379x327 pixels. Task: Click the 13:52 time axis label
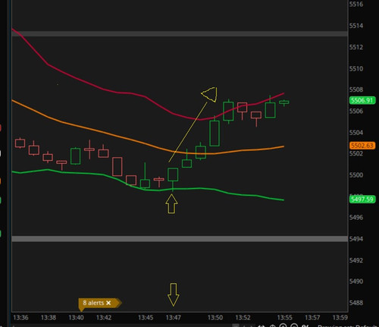(x=243, y=317)
